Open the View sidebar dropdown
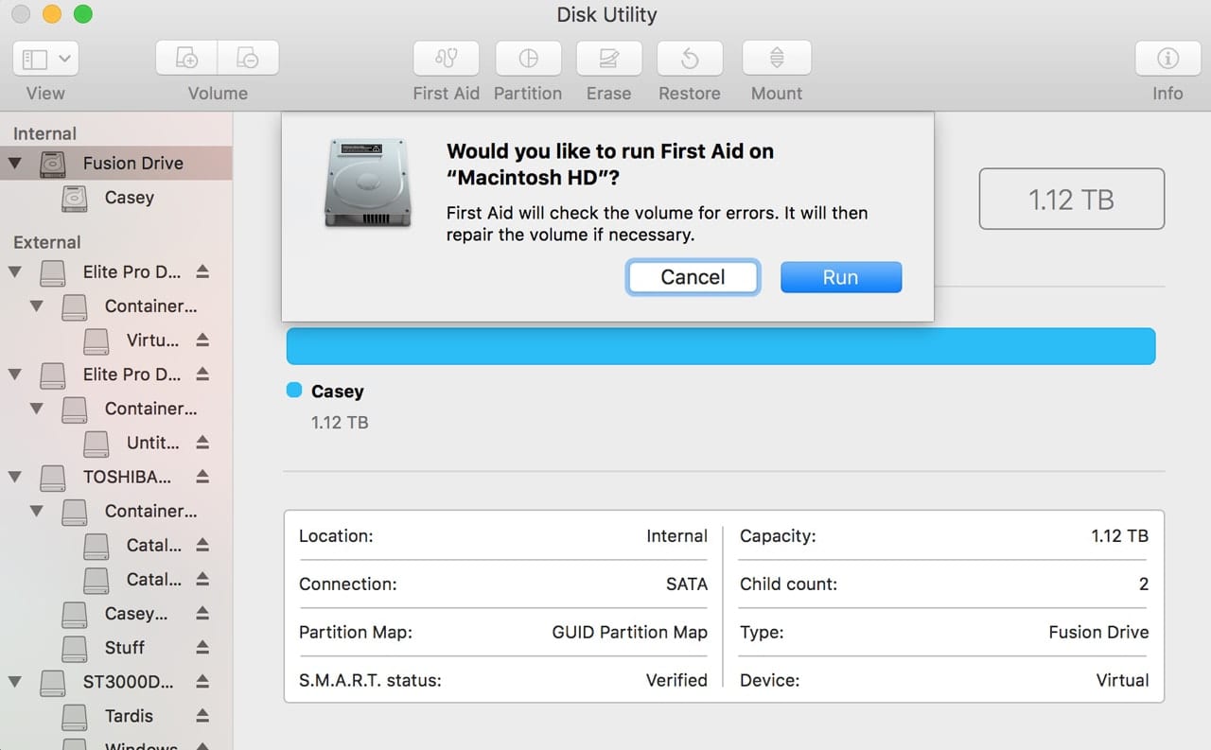This screenshot has width=1211, height=750. click(x=45, y=59)
